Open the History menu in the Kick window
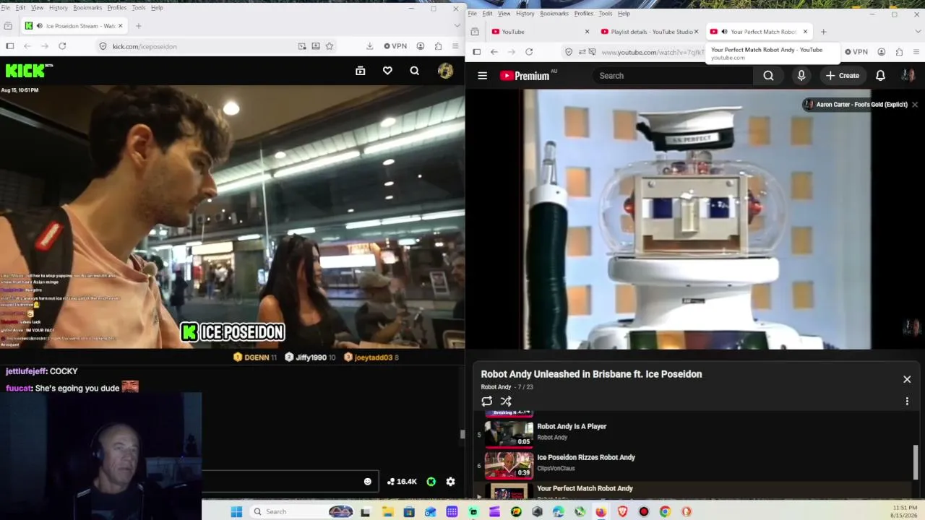This screenshot has height=520, width=925. [x=59, y=8]
